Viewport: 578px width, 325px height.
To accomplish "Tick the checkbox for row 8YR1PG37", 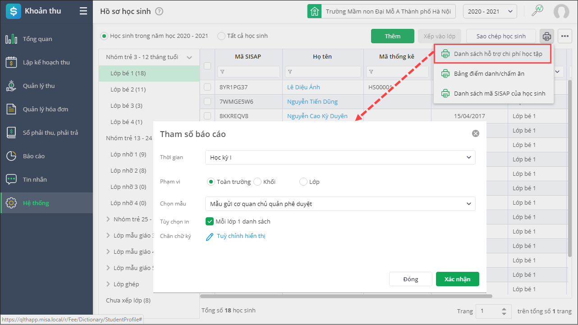I will tap(207, 87).
